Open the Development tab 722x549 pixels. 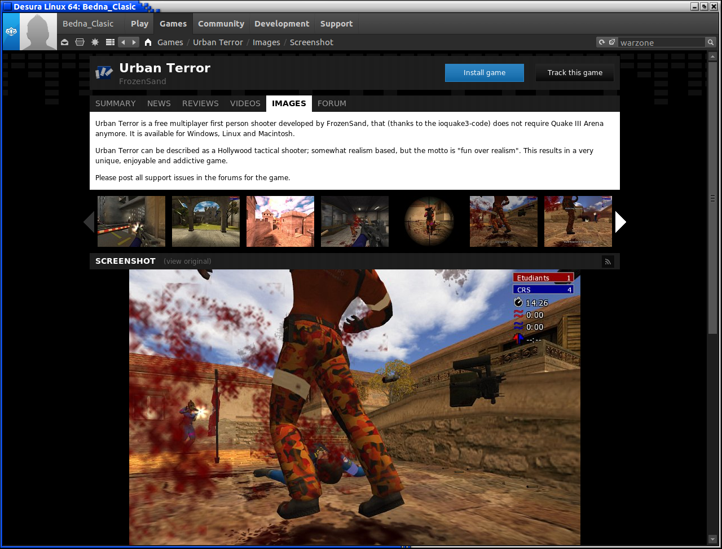pos(282,24)
